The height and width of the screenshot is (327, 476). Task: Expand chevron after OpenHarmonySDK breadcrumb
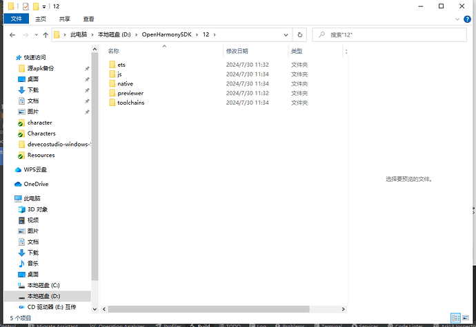click(197, 34)
